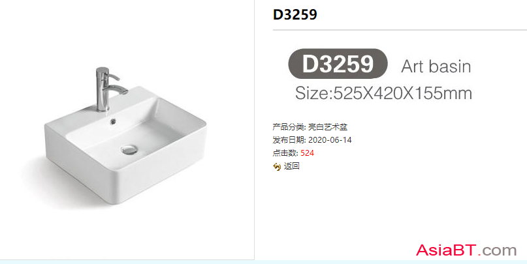Click the 发布日期 label
Viewport: 527px width, 264px height.
[289, 140]
